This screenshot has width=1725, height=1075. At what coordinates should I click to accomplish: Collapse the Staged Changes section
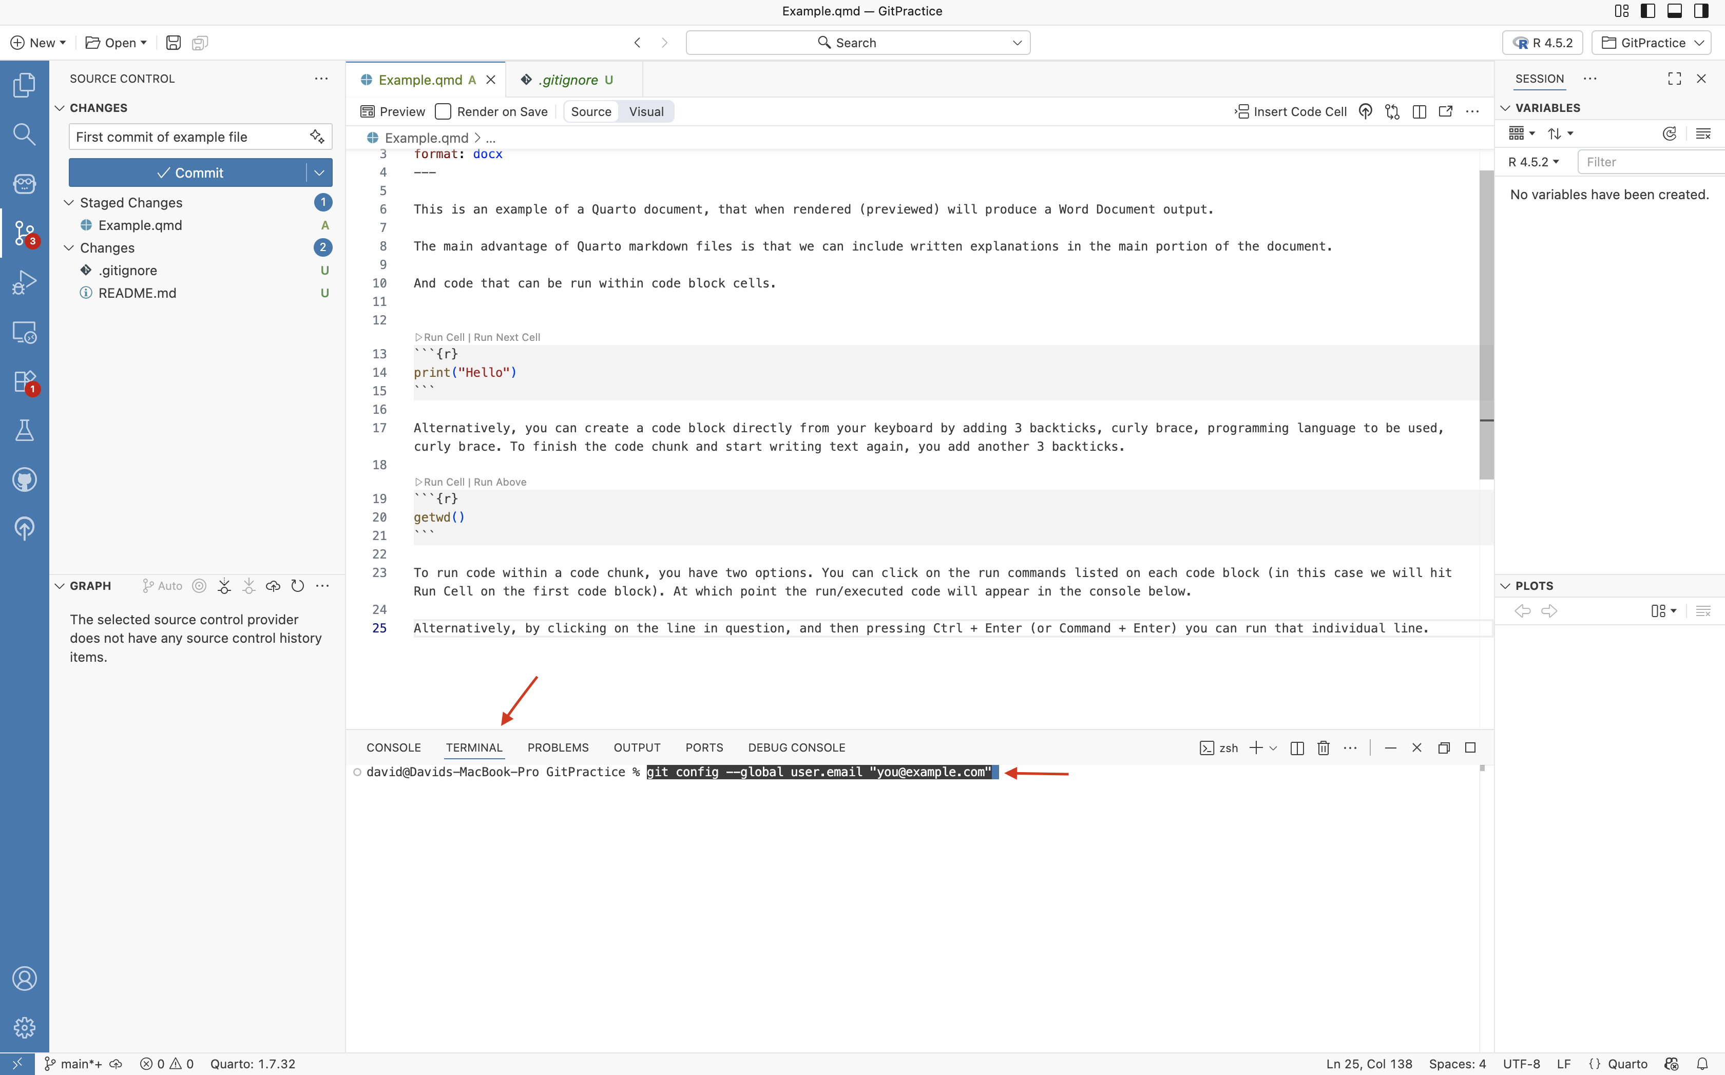tap(69, 203)
